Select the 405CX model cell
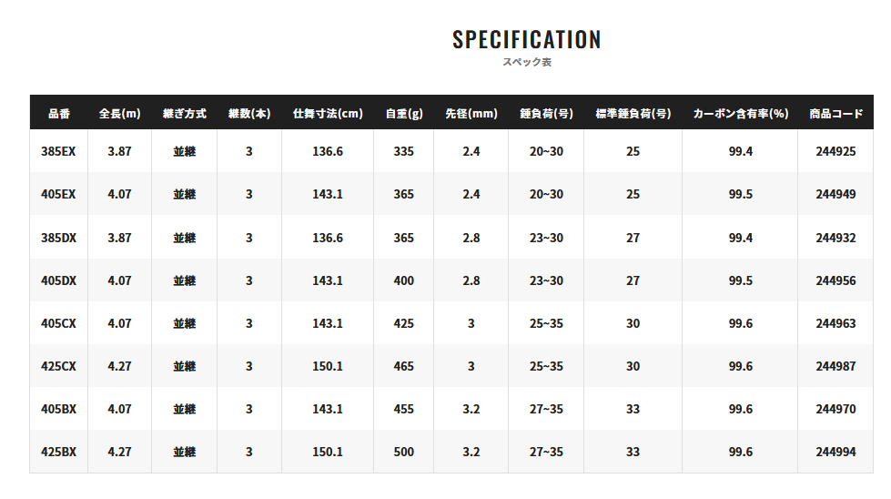The image size is (891, 499). (x=58, y=323)
